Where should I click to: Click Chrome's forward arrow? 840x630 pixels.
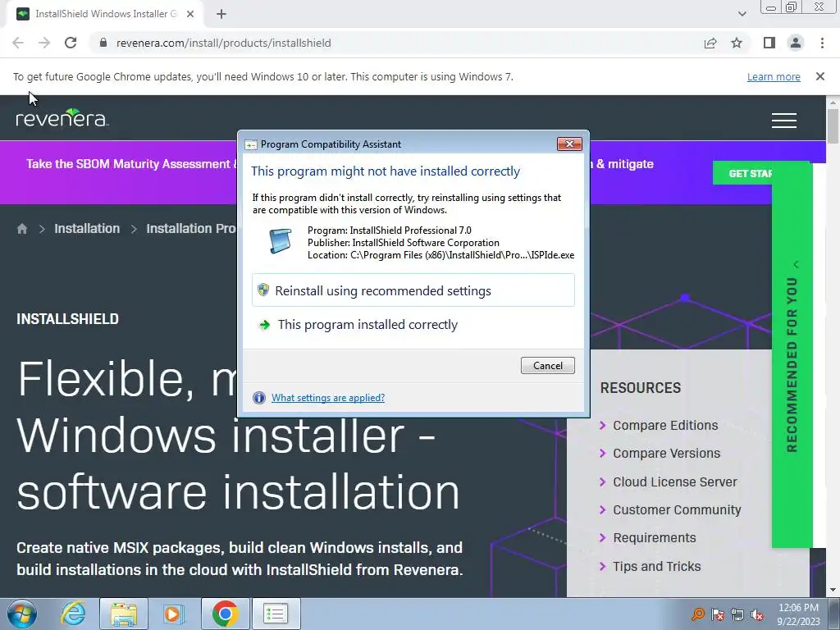(44, 43)
